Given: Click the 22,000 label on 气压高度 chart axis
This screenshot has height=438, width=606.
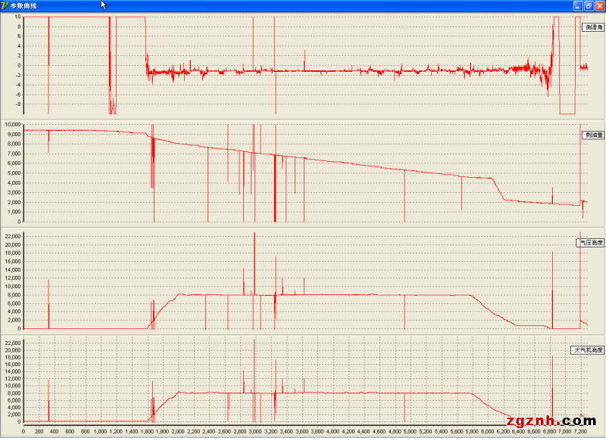Looking at the screenshot, I should (x=11, y=237).
